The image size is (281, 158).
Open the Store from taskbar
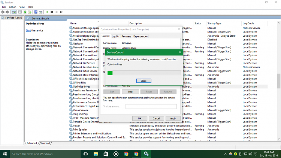click(106, 154)
